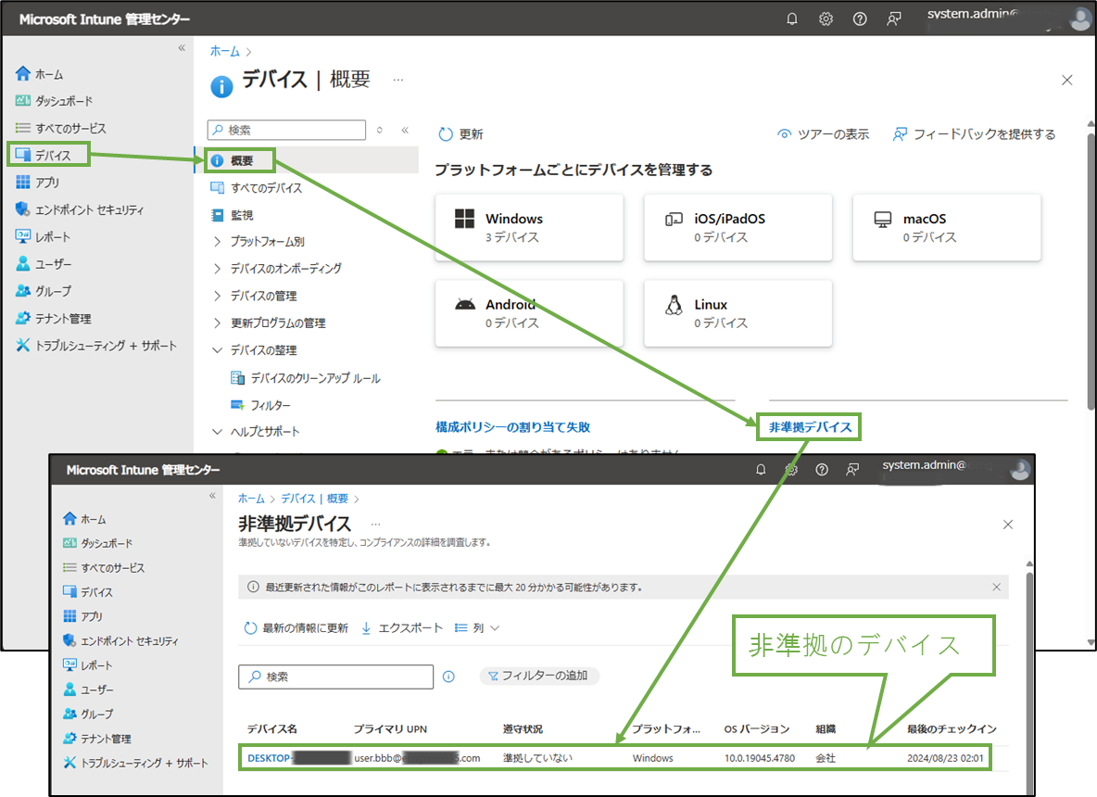Image resolution: width=1097 pixels, height=797 pixels.
Task: Click feedback person icon in back window header
Action: 893,19
